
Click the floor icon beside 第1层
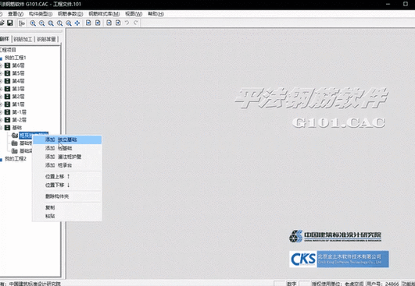tap(7, 104)
